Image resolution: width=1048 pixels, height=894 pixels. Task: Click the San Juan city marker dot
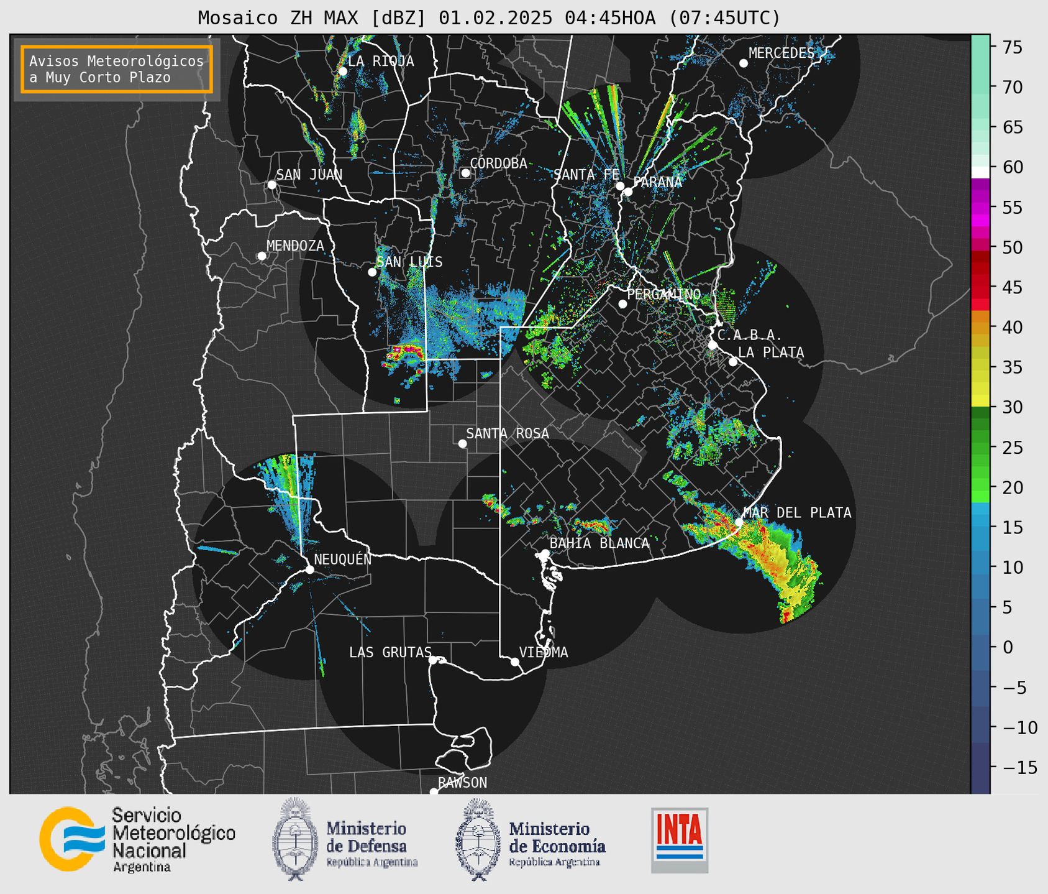(x=271, y=185)
